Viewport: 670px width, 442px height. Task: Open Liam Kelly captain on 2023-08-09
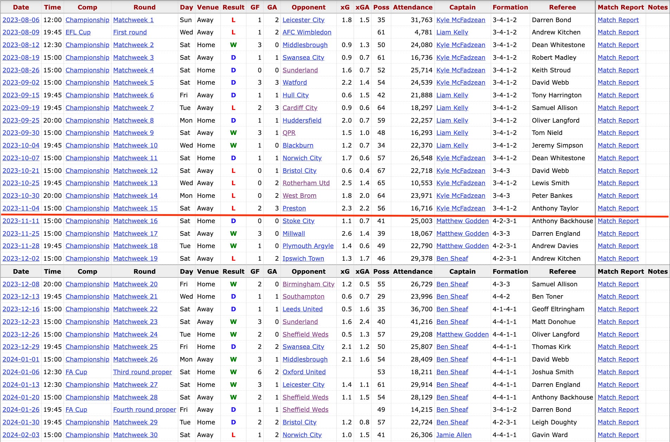point(452,32)
